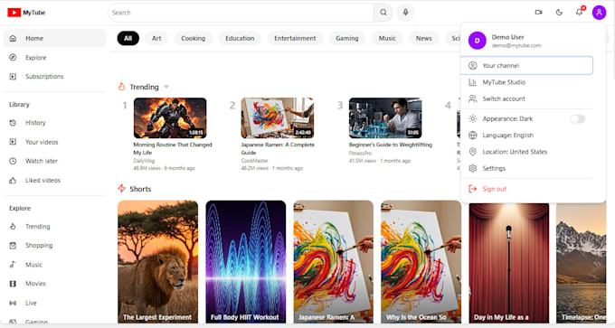Select Switch account in menu
The image size is (615, 328).
point(526,98)
